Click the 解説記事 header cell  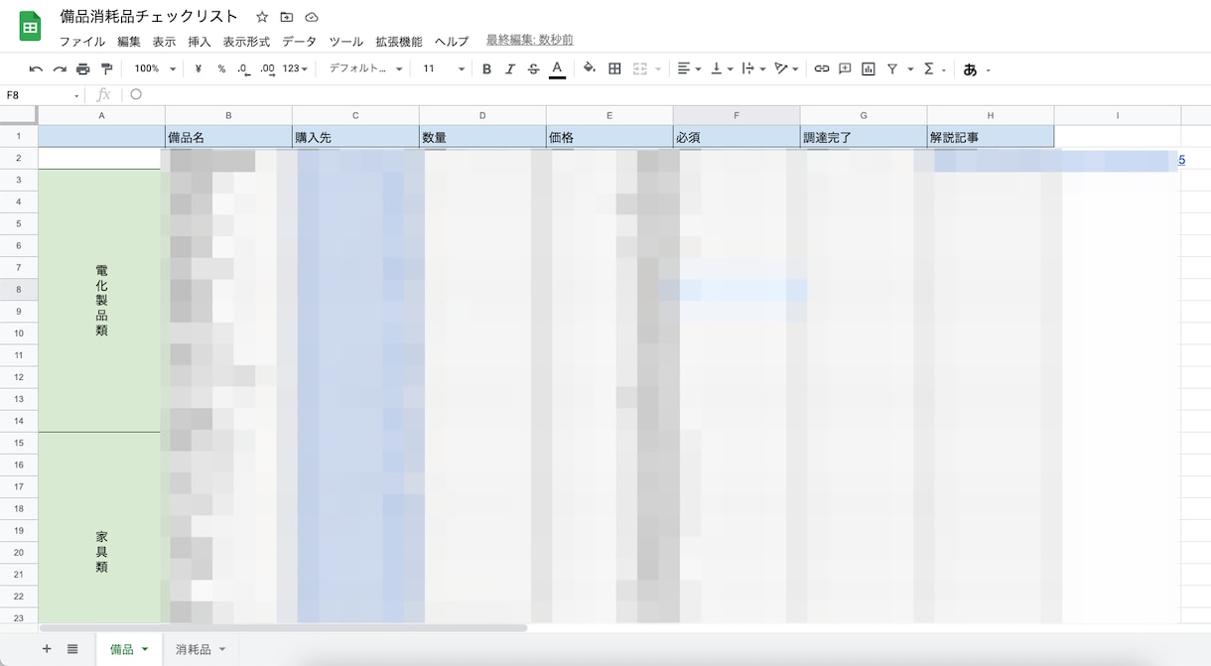[991, 137]
